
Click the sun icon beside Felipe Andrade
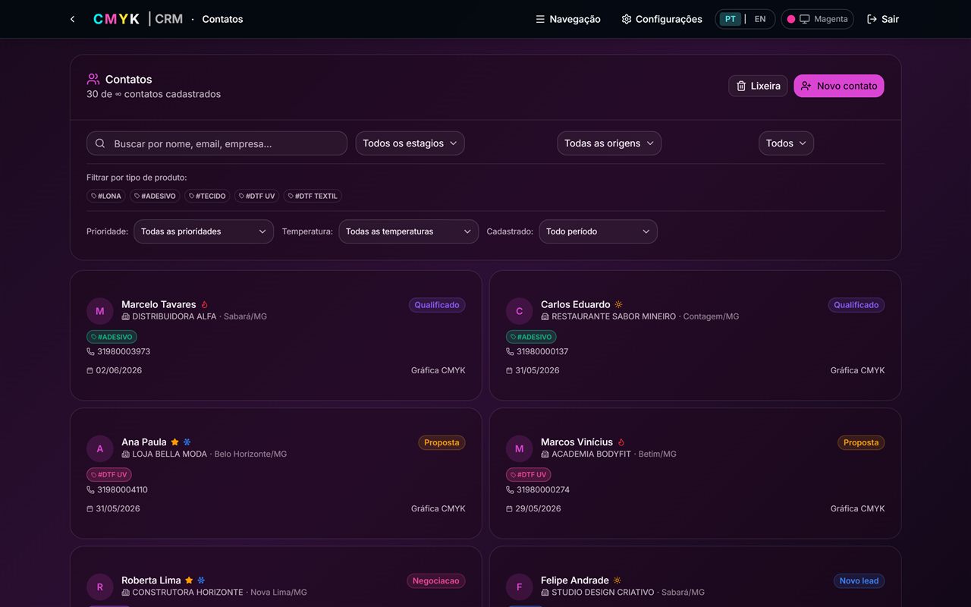pyautogui.click(x=617, y=580)
